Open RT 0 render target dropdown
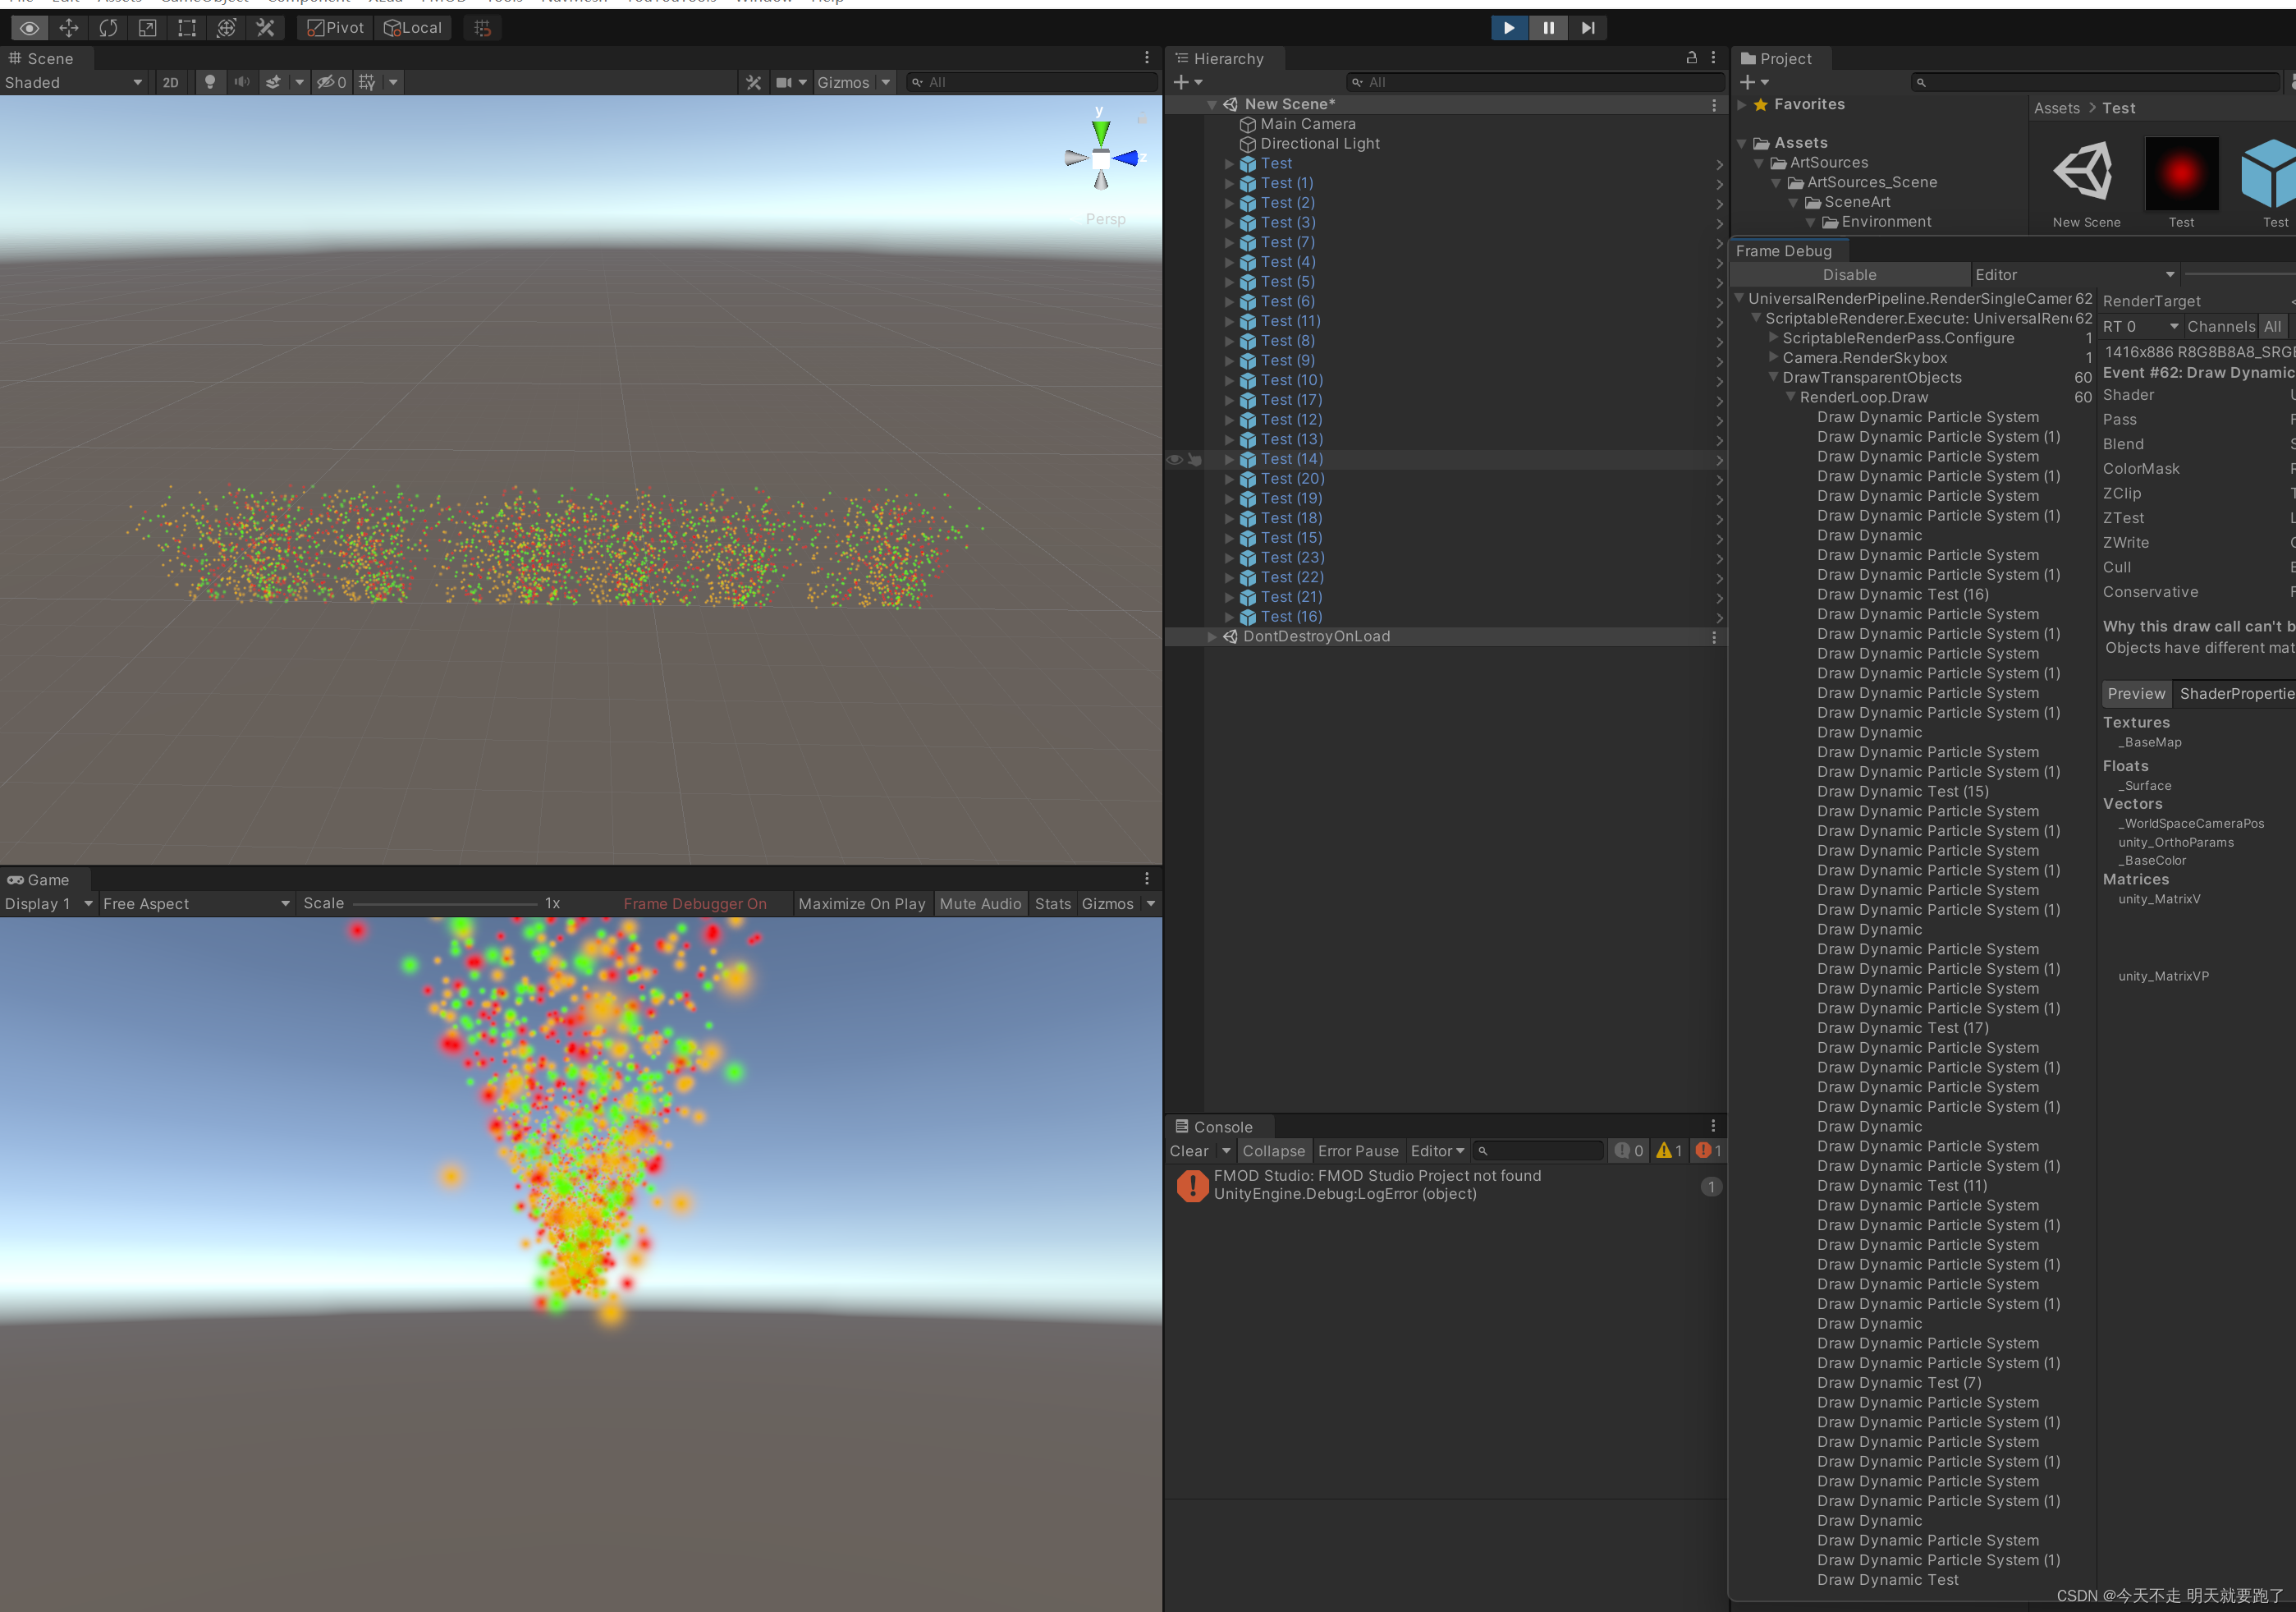This screenshot has height=1612, width=2296. click(x=2139, y=326)
